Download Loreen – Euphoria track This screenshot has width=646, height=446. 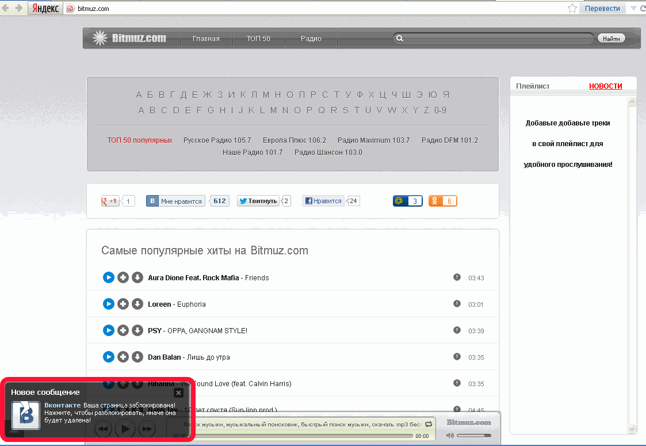(137, 304)
